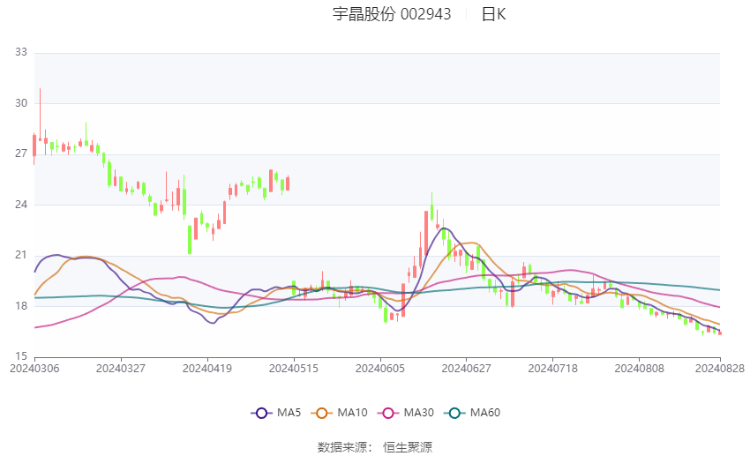Click the 18 price axis label
The width and height of the screenshot is (750, 456).
click(21, 306)
